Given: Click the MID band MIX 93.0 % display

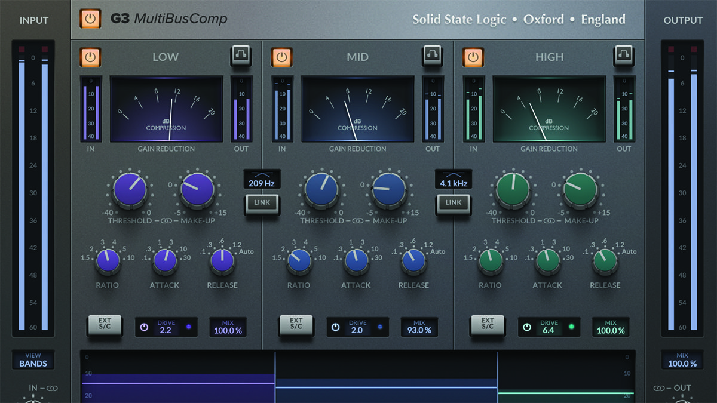Looking at the screenshot, I should pos(419,327).
